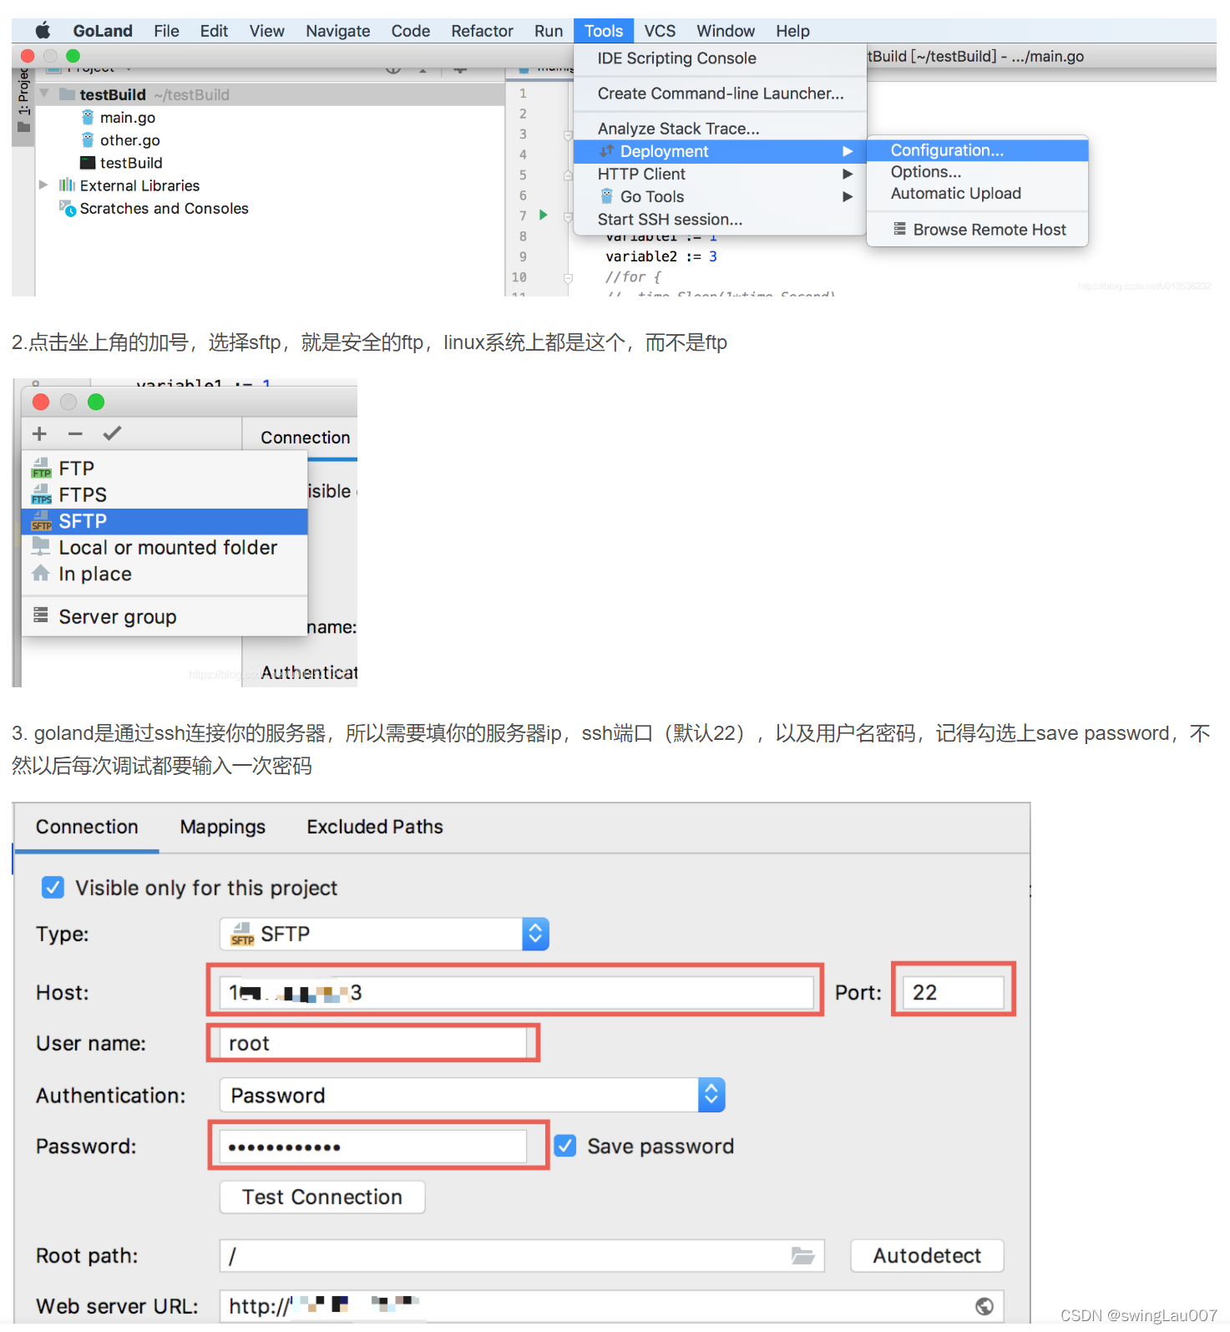This screenshot has height=1332, width=1230.
Task: Choose Server group option
Action: [x=165, y=617]
